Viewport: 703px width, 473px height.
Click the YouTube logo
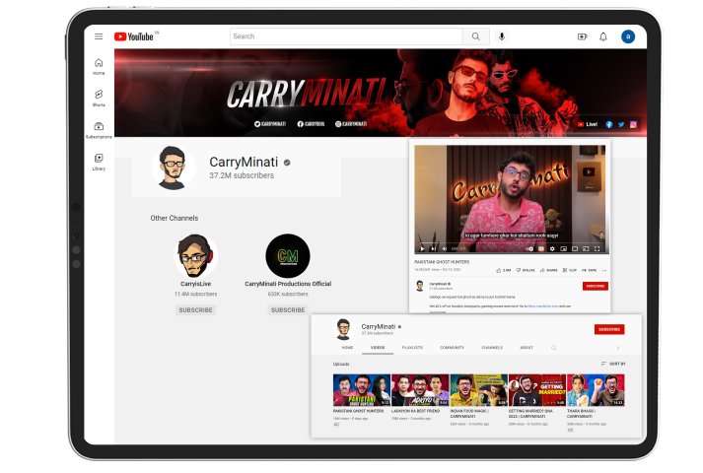[x=134, y=36]
